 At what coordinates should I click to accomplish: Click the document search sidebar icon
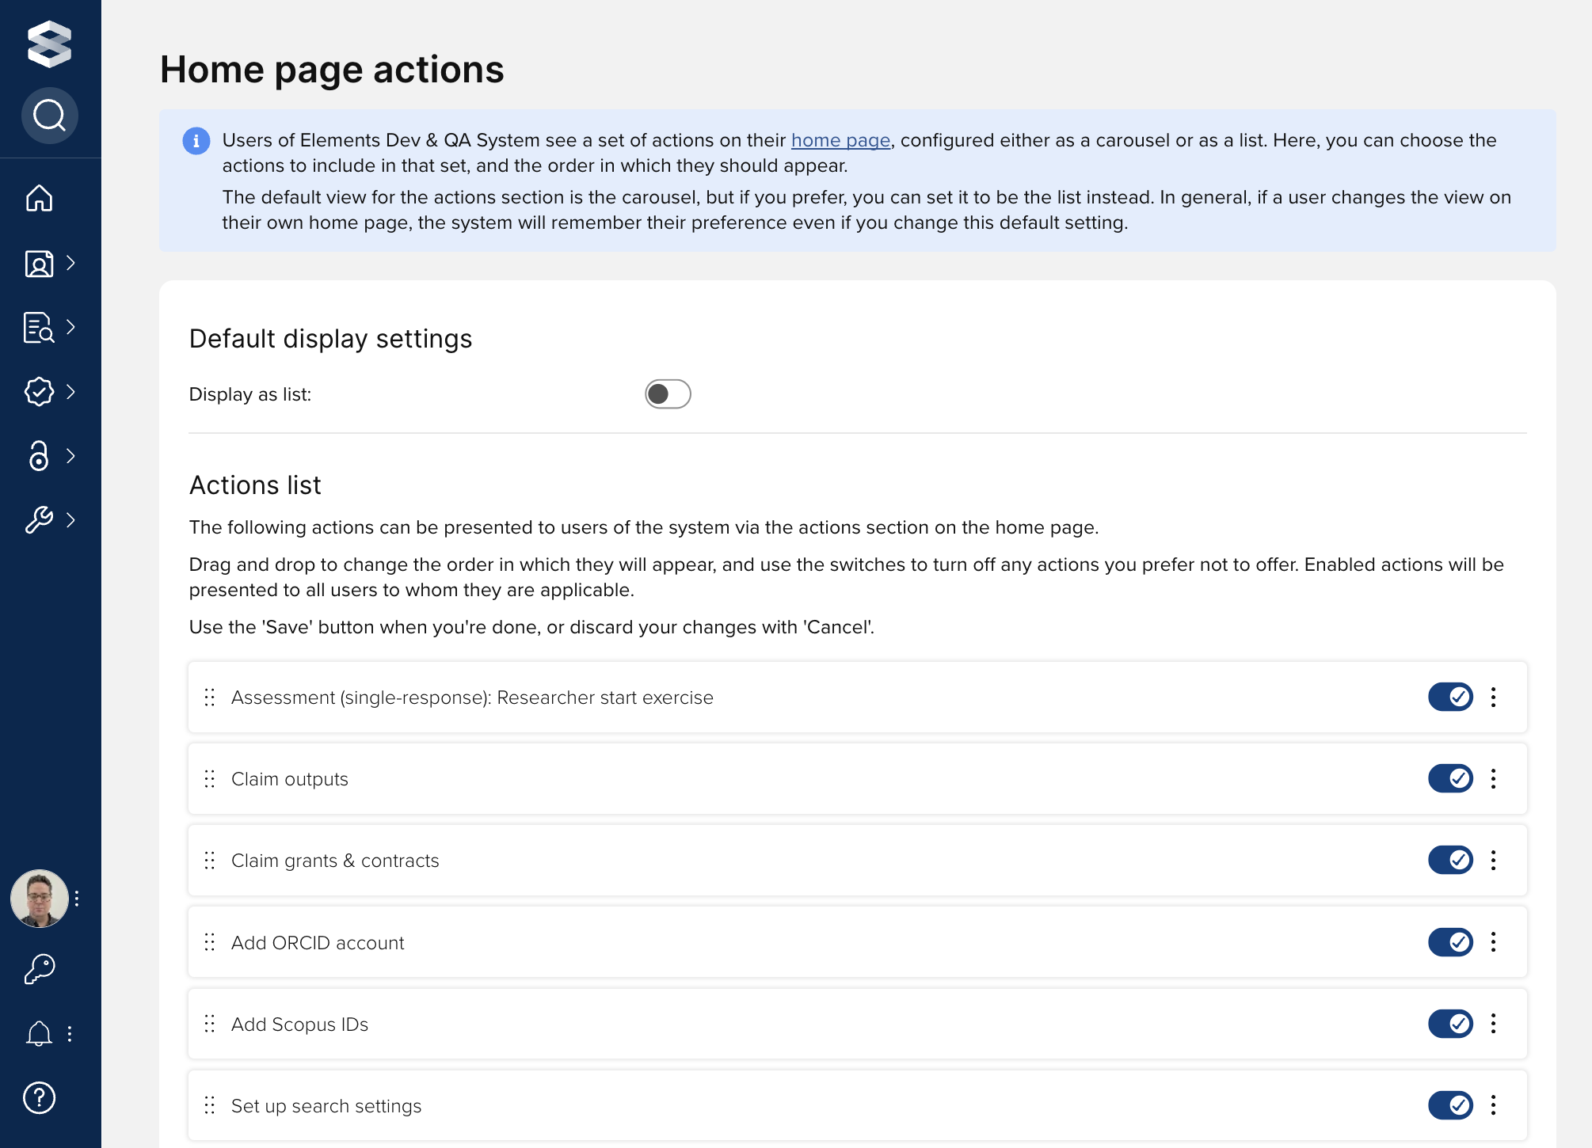[39, 327]
